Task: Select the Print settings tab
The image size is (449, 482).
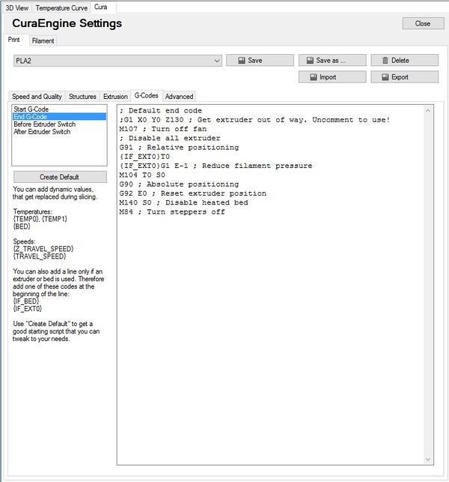Action: (x=14, y=40)
